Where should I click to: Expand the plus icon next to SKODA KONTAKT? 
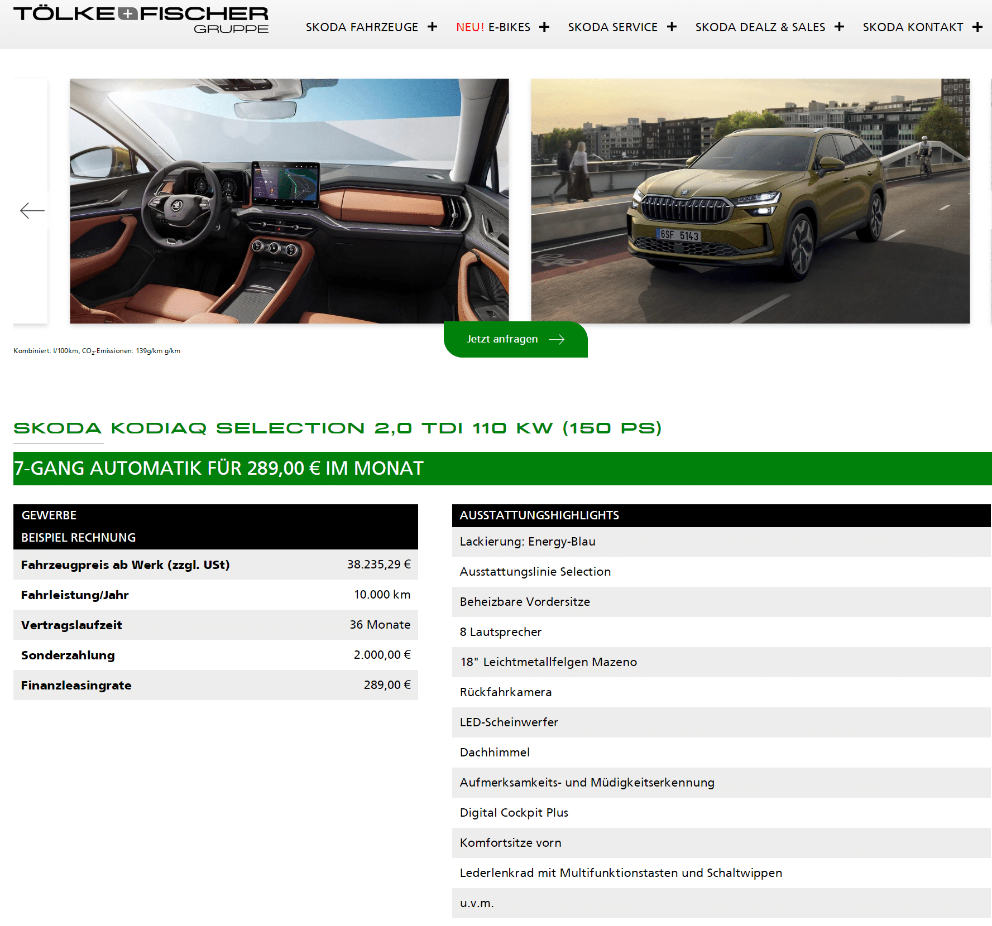point(977,27)
